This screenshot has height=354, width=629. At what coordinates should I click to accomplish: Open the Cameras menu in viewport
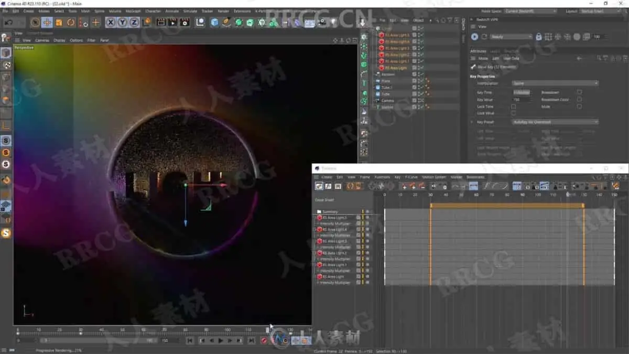tap(42, 40)
